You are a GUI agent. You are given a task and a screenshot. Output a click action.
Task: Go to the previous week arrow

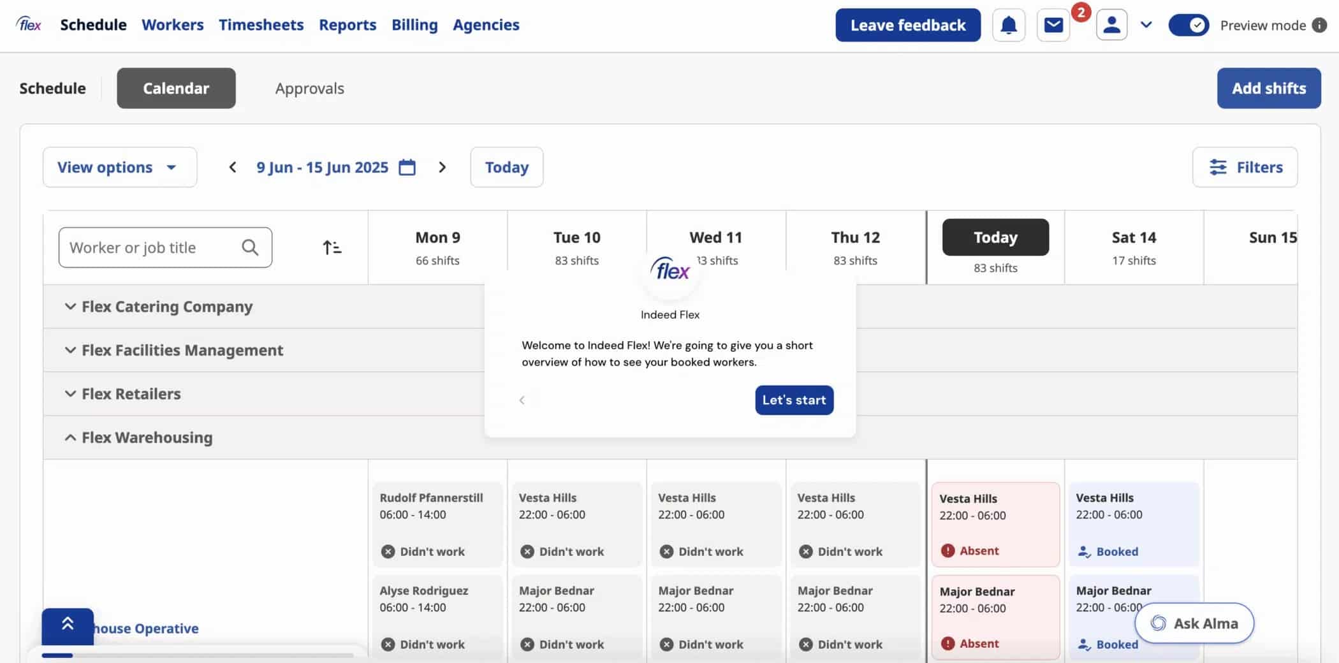233,168
